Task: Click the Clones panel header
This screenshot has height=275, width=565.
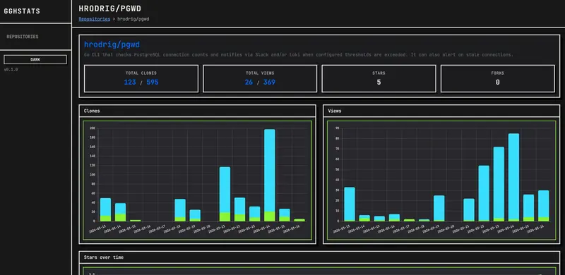Action: click(198, 111)
